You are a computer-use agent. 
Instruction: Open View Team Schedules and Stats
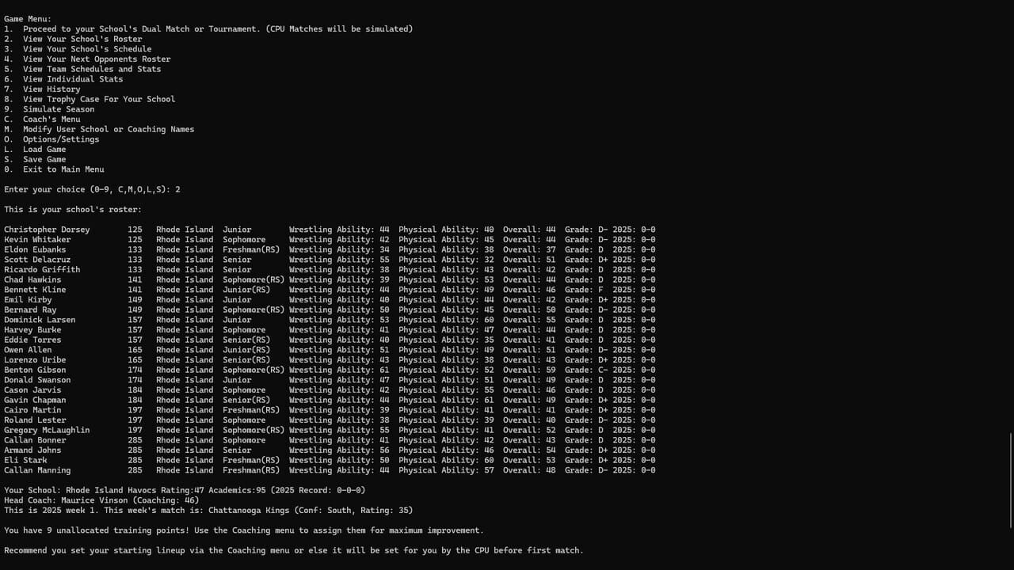[92, 69]
